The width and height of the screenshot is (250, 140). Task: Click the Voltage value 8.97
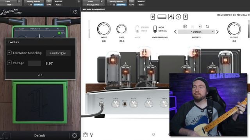(49, 63)
